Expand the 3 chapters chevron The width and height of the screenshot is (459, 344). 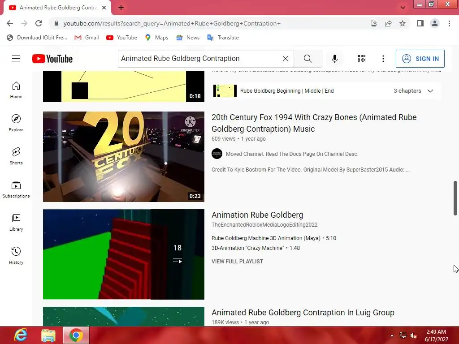click(x=430, y=90)
